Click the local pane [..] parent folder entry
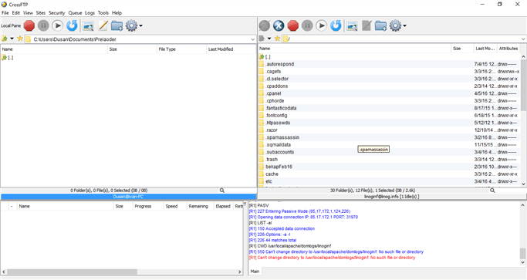This screenshot has height=280, width=527. 8,58
